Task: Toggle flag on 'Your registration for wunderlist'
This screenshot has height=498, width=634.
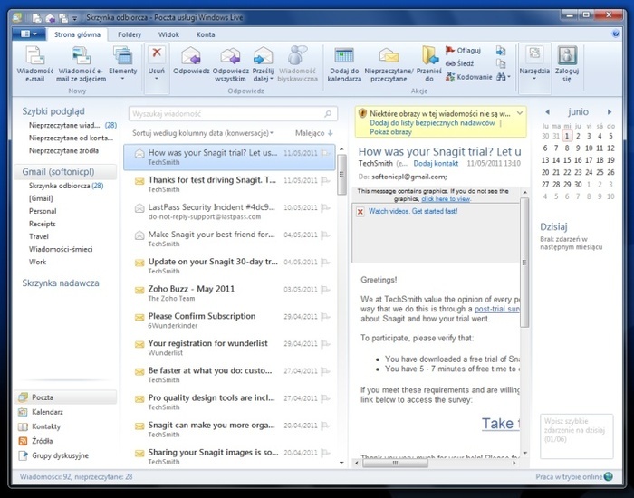Action: coord(325,344)
